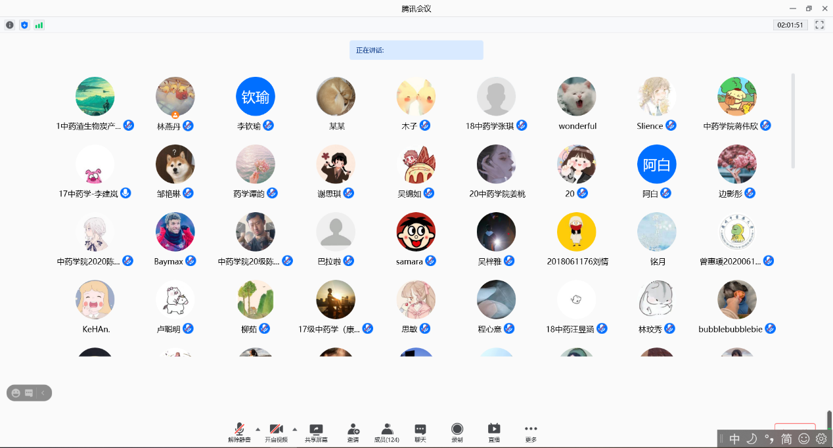Enter full screen mode icon
The width and height of the screenshot is (833, 448).
819,25
